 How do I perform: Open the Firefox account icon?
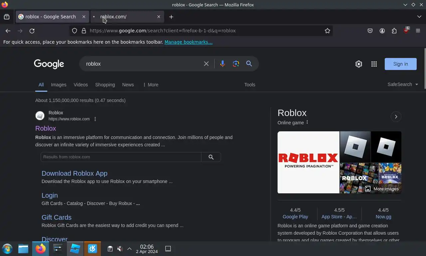pyautogui.click(x=382, y=31)
